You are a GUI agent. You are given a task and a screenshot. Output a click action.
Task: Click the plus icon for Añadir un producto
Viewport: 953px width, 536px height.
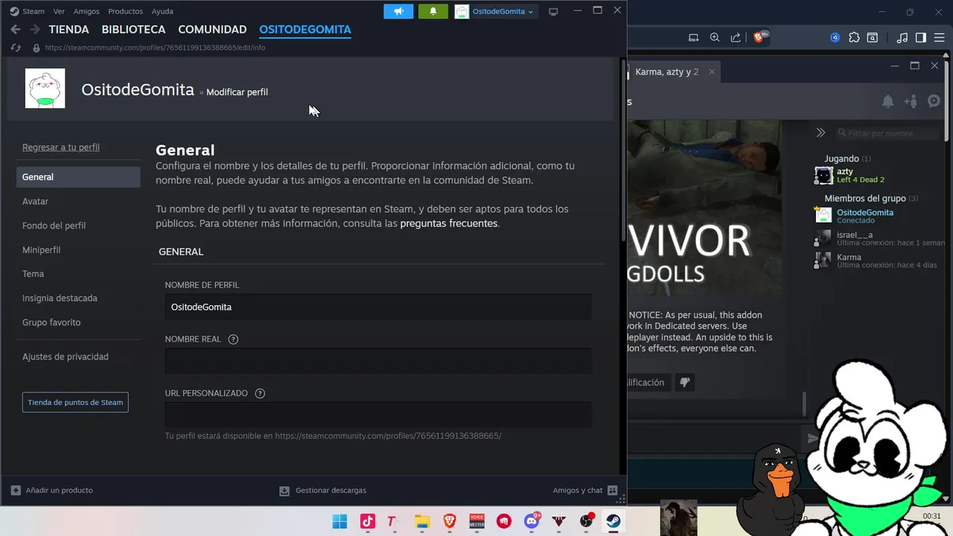click(16, 491)
